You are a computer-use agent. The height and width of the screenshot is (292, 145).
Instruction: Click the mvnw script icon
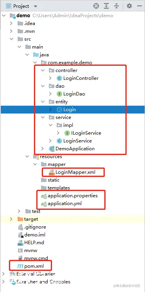(x=20, y=251)
